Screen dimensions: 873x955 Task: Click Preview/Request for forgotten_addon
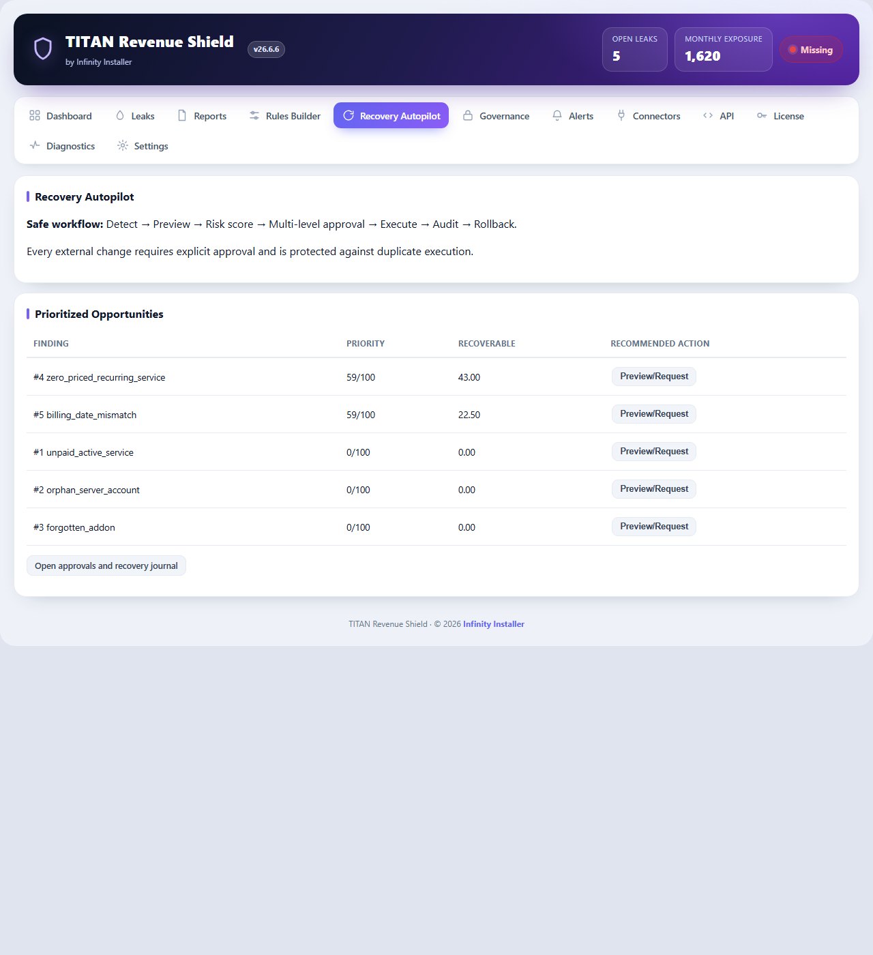pyautogui.click(x=654, y=527)
